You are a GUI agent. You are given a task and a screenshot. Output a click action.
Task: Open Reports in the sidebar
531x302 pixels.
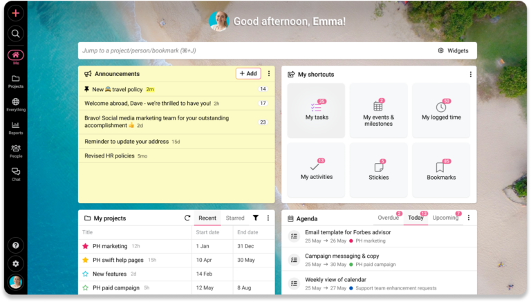pos(15,127)
